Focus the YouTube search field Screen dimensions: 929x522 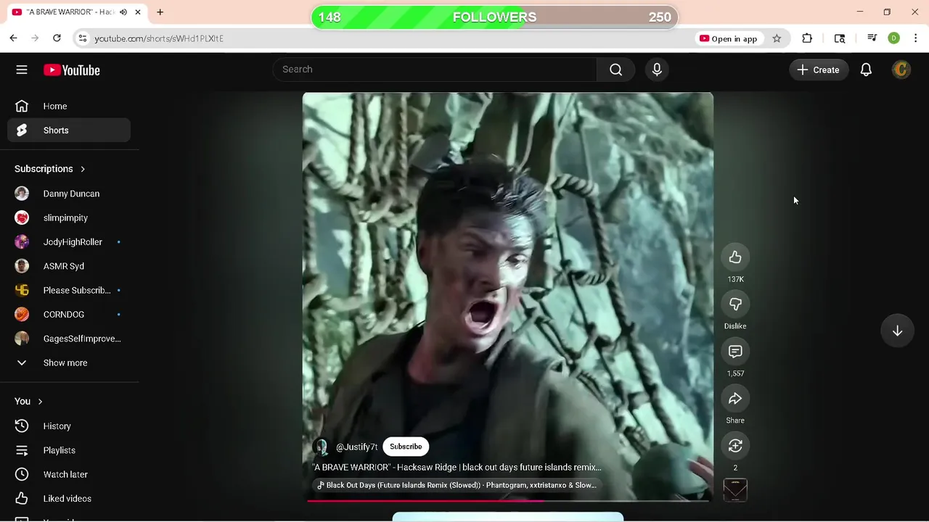435,70
